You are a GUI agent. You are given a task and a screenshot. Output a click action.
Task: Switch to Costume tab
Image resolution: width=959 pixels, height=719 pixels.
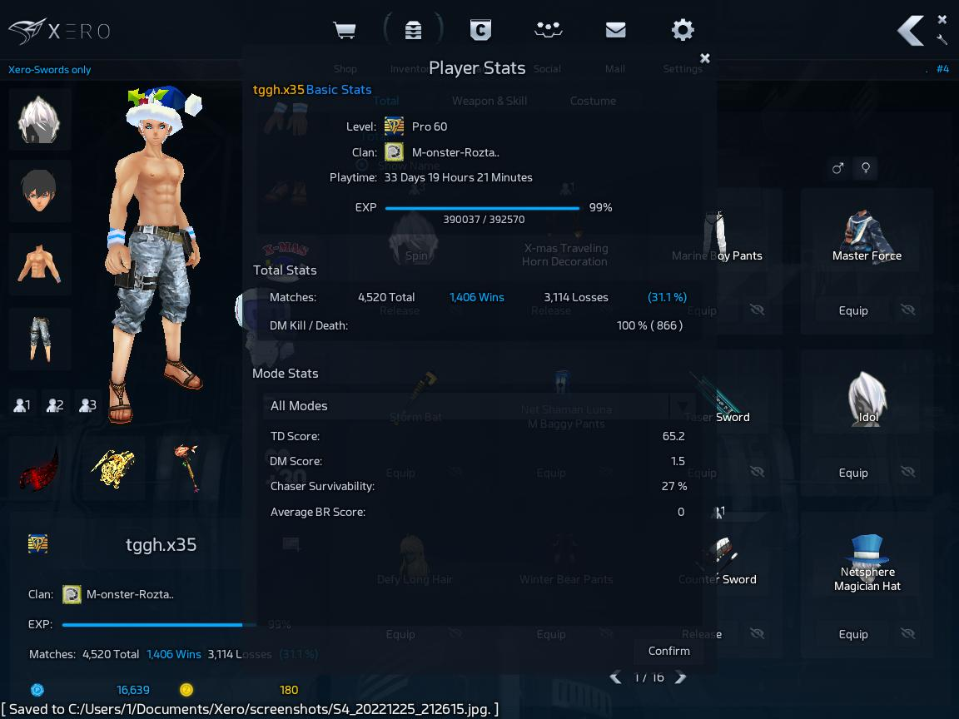pyautogui.click(x=593, y=101)
